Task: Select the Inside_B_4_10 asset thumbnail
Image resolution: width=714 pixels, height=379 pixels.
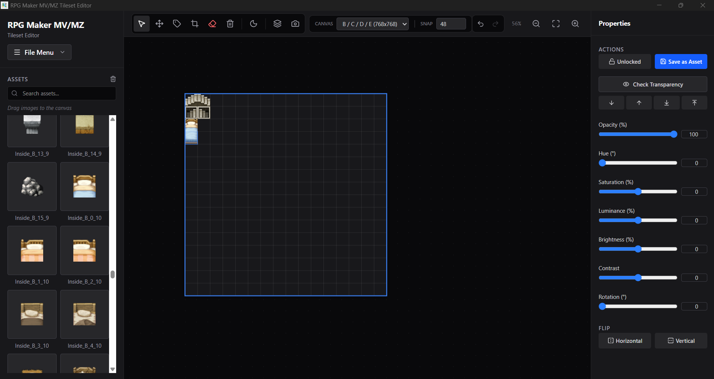Action: coord(85,315)
